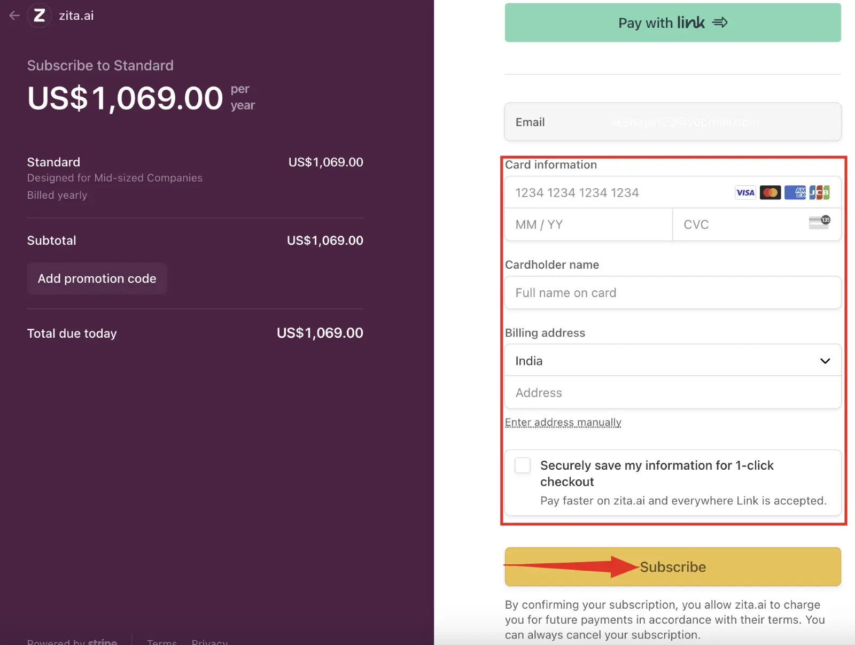Focus the Address input field
Screen dimensions: 855x645
pyautogui.click(x=673, y=393)
